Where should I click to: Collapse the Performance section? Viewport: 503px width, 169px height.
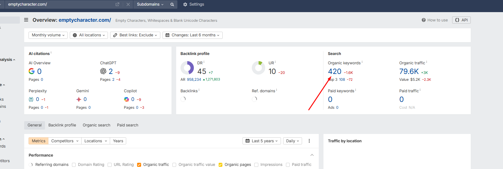[312, 155]
